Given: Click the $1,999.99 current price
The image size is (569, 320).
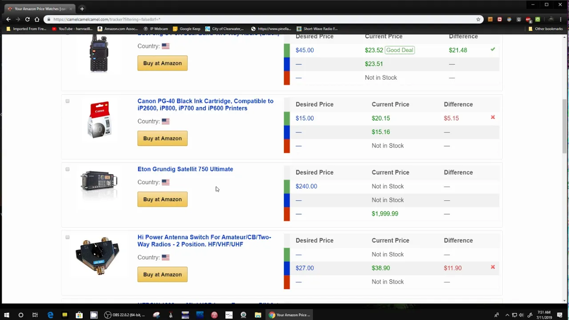Looking at the screenshot, I should 385,214.
